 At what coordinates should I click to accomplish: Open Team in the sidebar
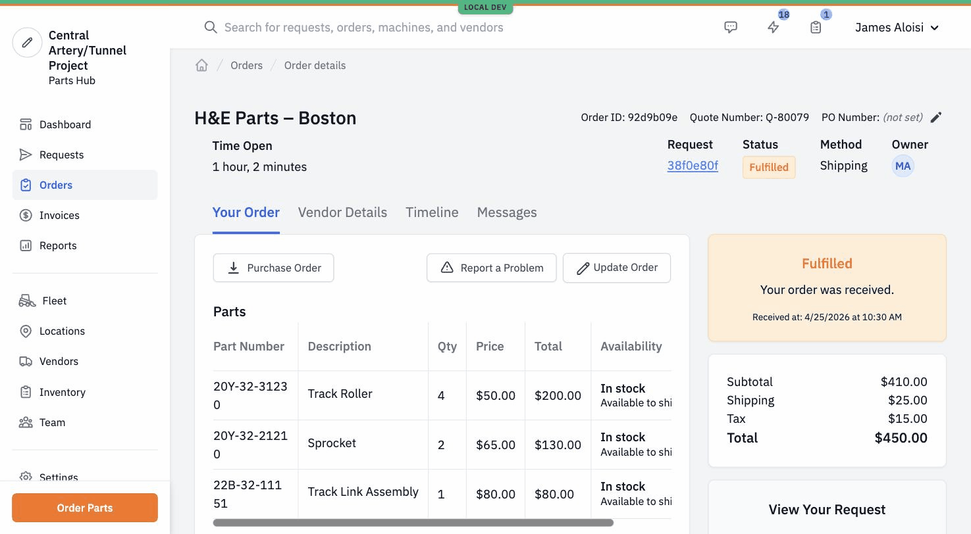85,422
